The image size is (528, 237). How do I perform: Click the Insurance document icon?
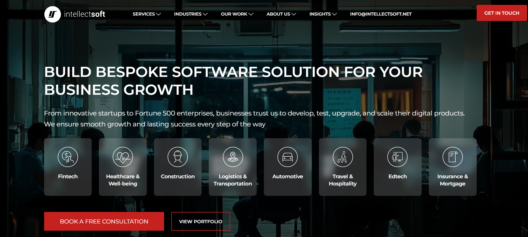pyautogui.click(x=452, y=157)
